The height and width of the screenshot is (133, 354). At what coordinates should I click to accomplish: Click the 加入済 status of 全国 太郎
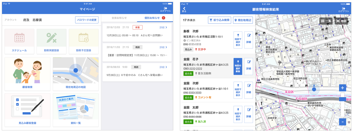pyautogui.click(x=201, y=122)
